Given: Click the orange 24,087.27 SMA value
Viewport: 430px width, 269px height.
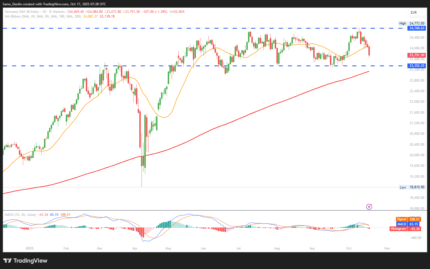Looking at the screenshot, I should 90,16.
